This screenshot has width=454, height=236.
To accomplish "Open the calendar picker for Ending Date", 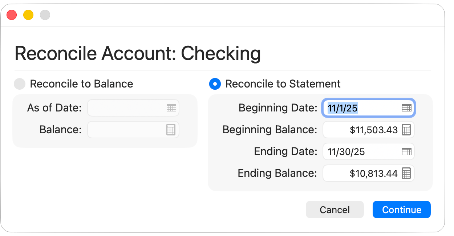I will (x=408, y=151).
